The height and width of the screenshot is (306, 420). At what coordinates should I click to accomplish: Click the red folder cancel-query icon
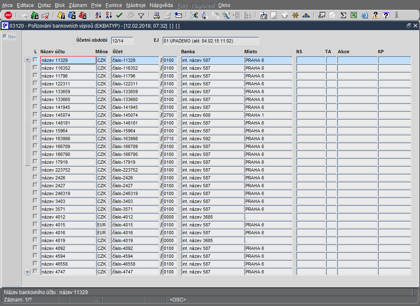click(83, 15)
